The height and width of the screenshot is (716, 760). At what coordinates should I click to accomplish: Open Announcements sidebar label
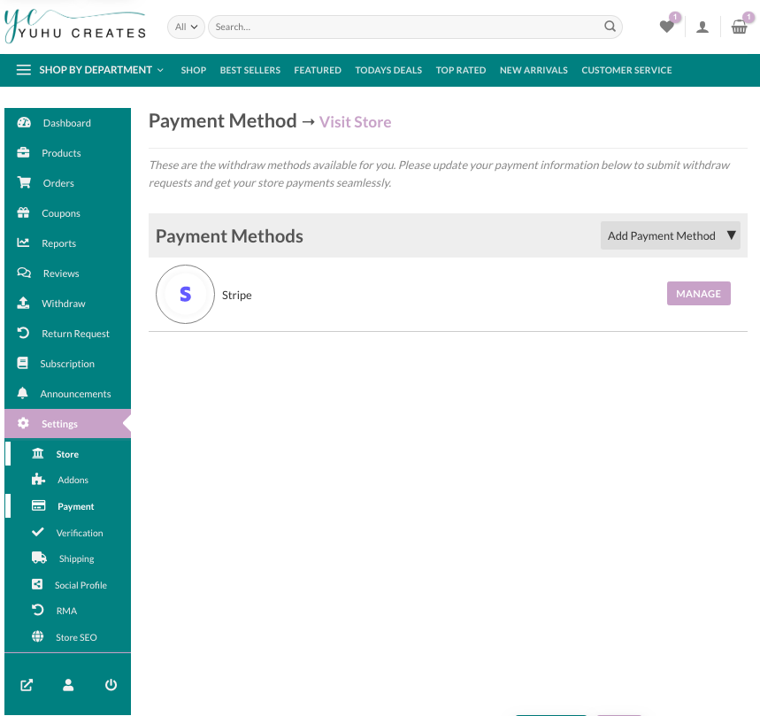[x=75, y=393]
